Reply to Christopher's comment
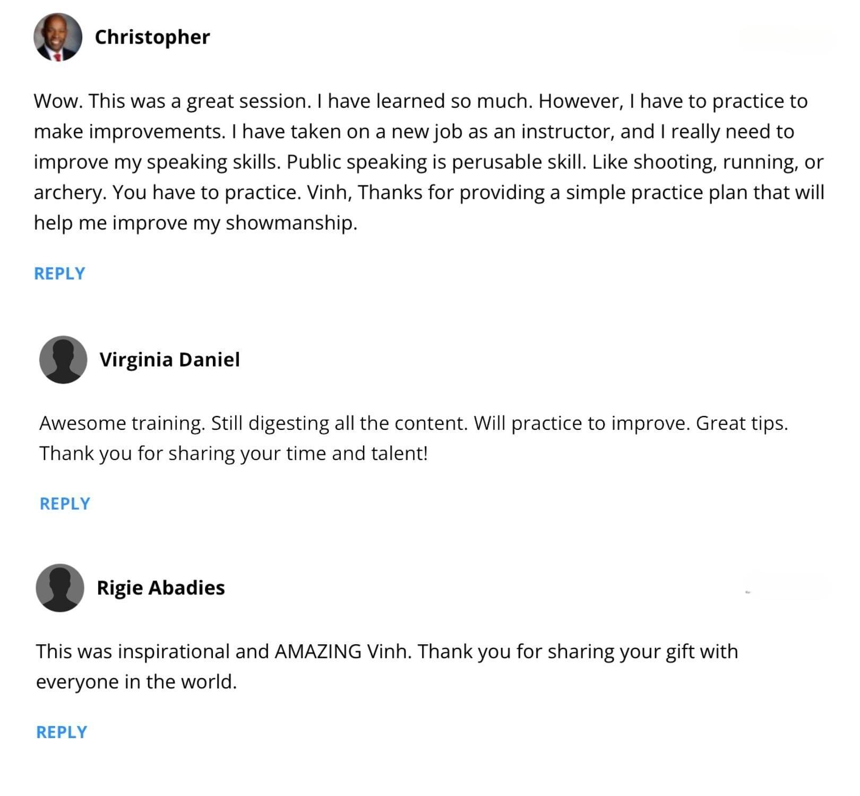Viewport: 860px width, 796px height. pos(59,273)
